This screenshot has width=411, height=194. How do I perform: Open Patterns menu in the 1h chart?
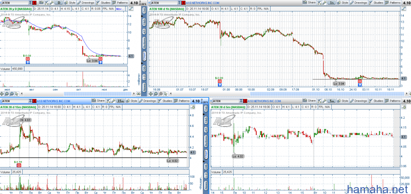(393, 3)
